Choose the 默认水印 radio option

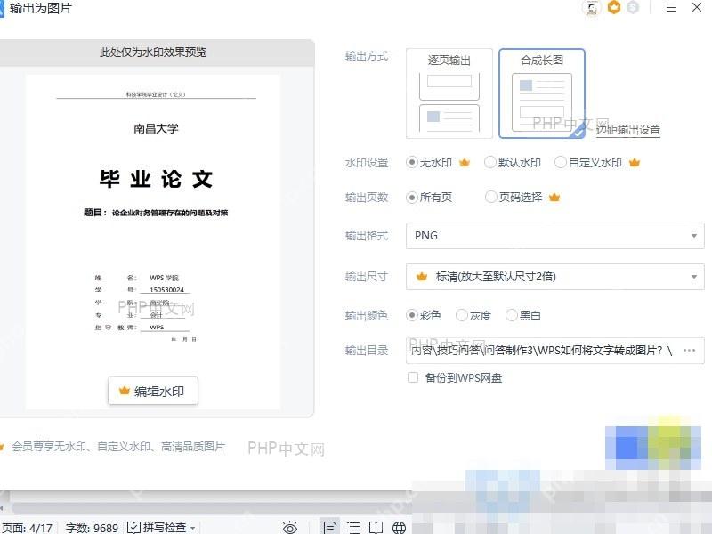[513, 162]
